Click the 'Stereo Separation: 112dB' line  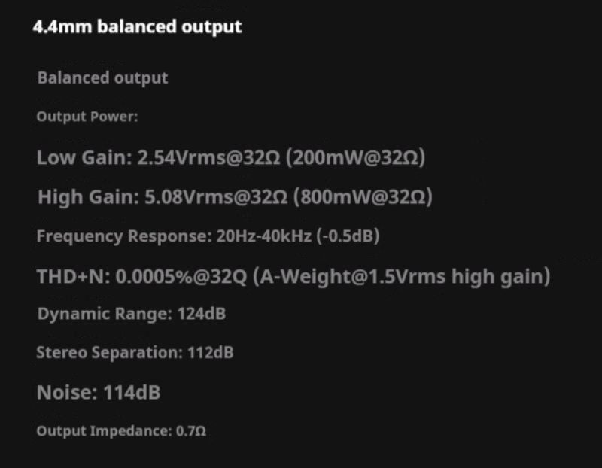click(135, 352)
